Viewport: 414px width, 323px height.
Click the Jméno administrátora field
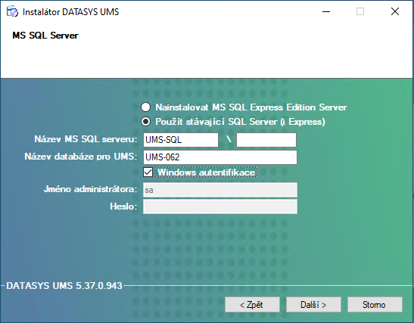[220, 190]
